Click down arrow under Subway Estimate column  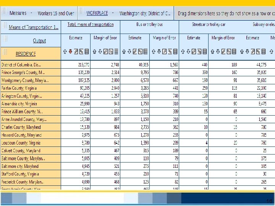click(x=247, y=51)
